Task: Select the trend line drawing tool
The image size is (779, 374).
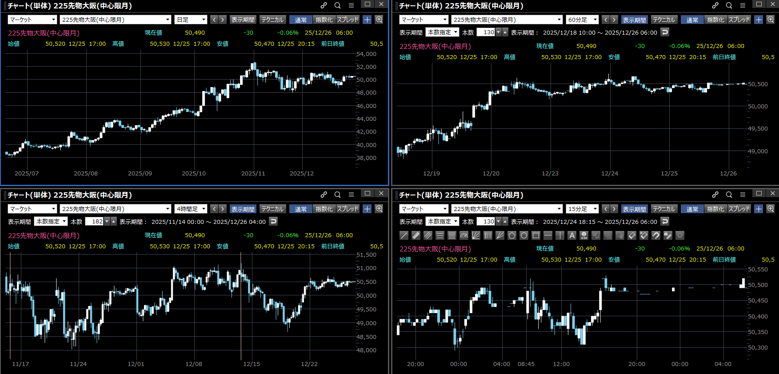Action: [404, 235]
